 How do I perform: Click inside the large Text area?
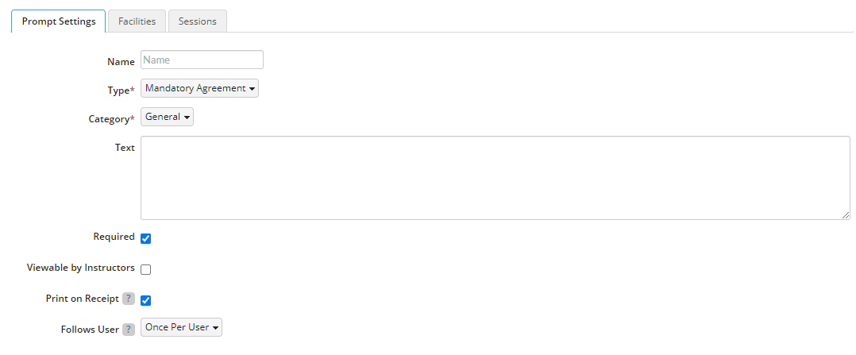(x=495, y=178)
